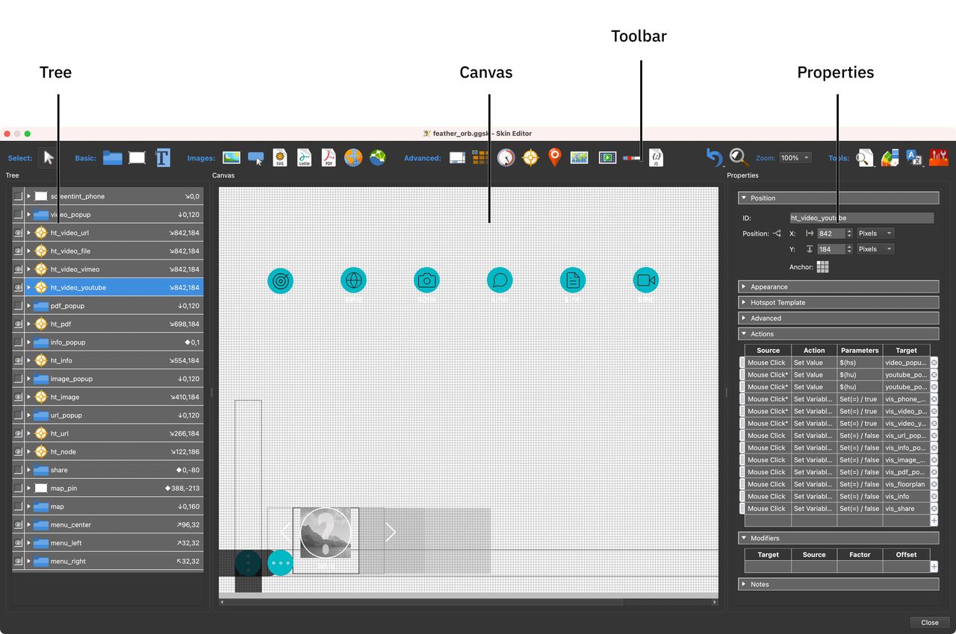Select the Lottie animation tool
Image resolution: width=956 pixels, height=634 pixels.
[304, 157]
